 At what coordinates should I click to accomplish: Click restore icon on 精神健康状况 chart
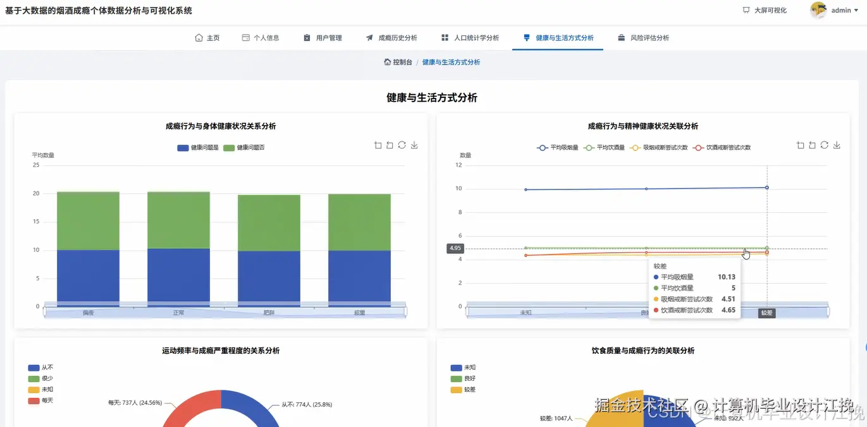824,145
